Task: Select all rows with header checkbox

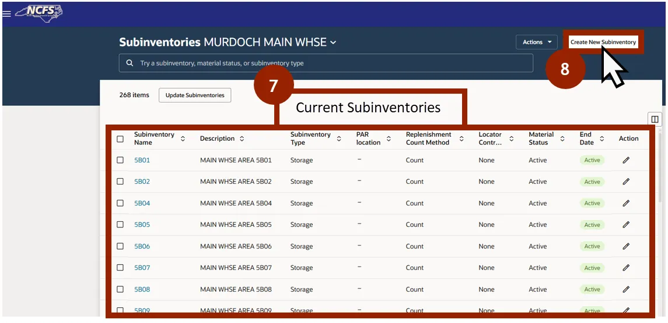Action: pos(120,139)
